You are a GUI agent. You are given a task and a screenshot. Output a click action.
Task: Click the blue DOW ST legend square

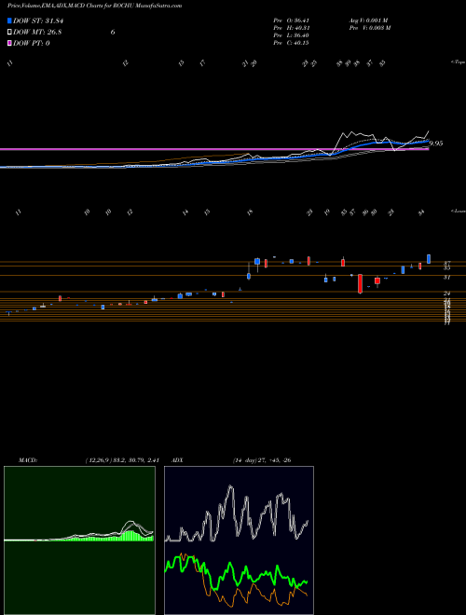click(10, 21)
